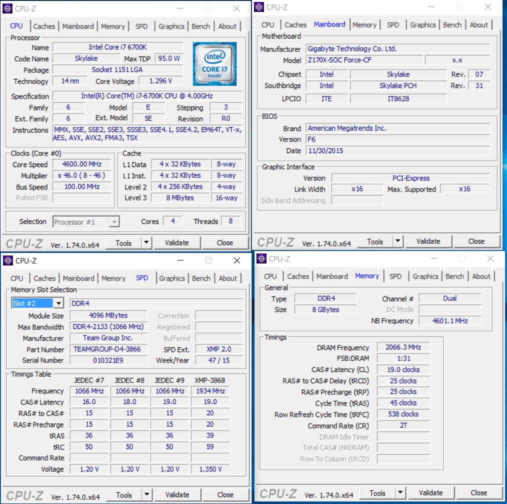Open Caches tab in the Mainboard window
The height and width of the screenshot is (504, 507).
pyautogui.click(x=295, y=25)
